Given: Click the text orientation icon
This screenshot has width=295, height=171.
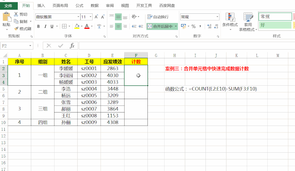Looking at the screenshot, I should [x=134, y=17].
